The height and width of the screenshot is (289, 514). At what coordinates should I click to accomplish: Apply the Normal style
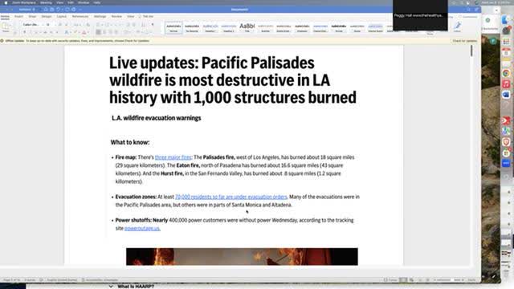173,28
